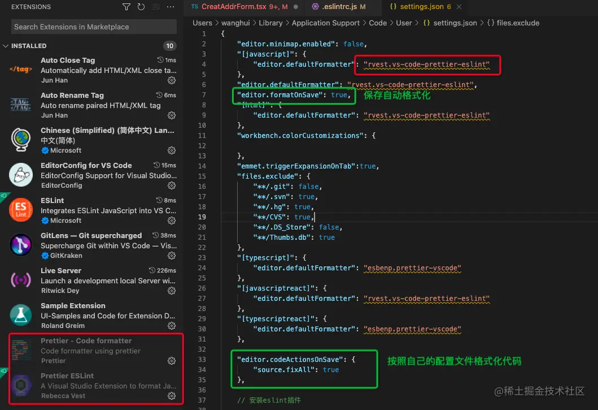
Task: Open Auto Rename Tag manage gear
Action: point(172,115)
